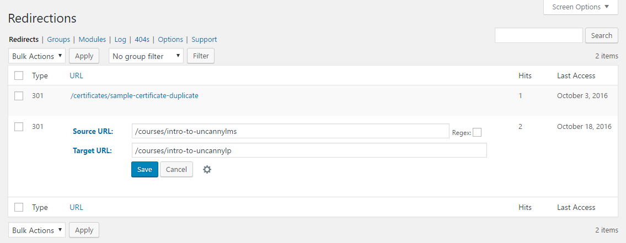Open the top Bulk Actions dropdown
The height and width of the screenshot is (243, 626).
point(37,56)
